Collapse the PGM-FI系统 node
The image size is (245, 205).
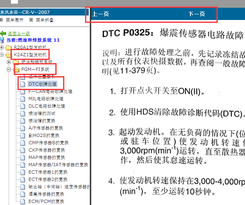coord(9,69)
